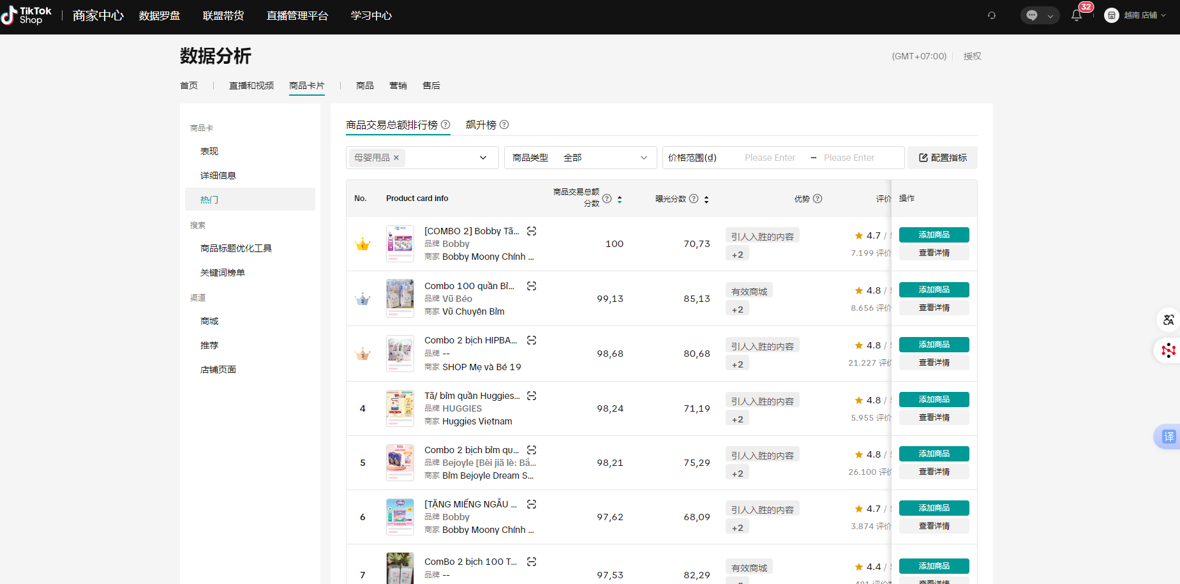Sort by 曝光分数 column arrows
Image resolution: width=1180 pixels, height=584 pixels.
pos(706,199)
